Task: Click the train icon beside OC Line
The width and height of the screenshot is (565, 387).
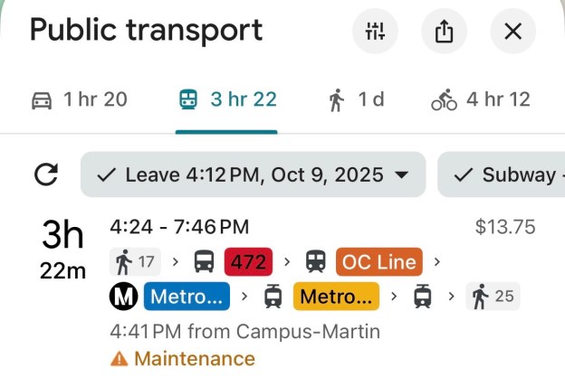Action: [x=315, y=262]
